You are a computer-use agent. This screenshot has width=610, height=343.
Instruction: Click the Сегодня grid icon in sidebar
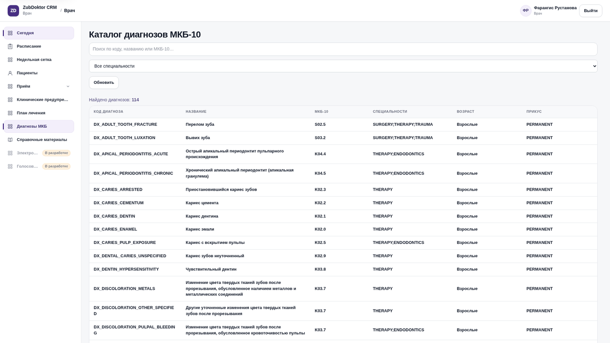[10, 33]
